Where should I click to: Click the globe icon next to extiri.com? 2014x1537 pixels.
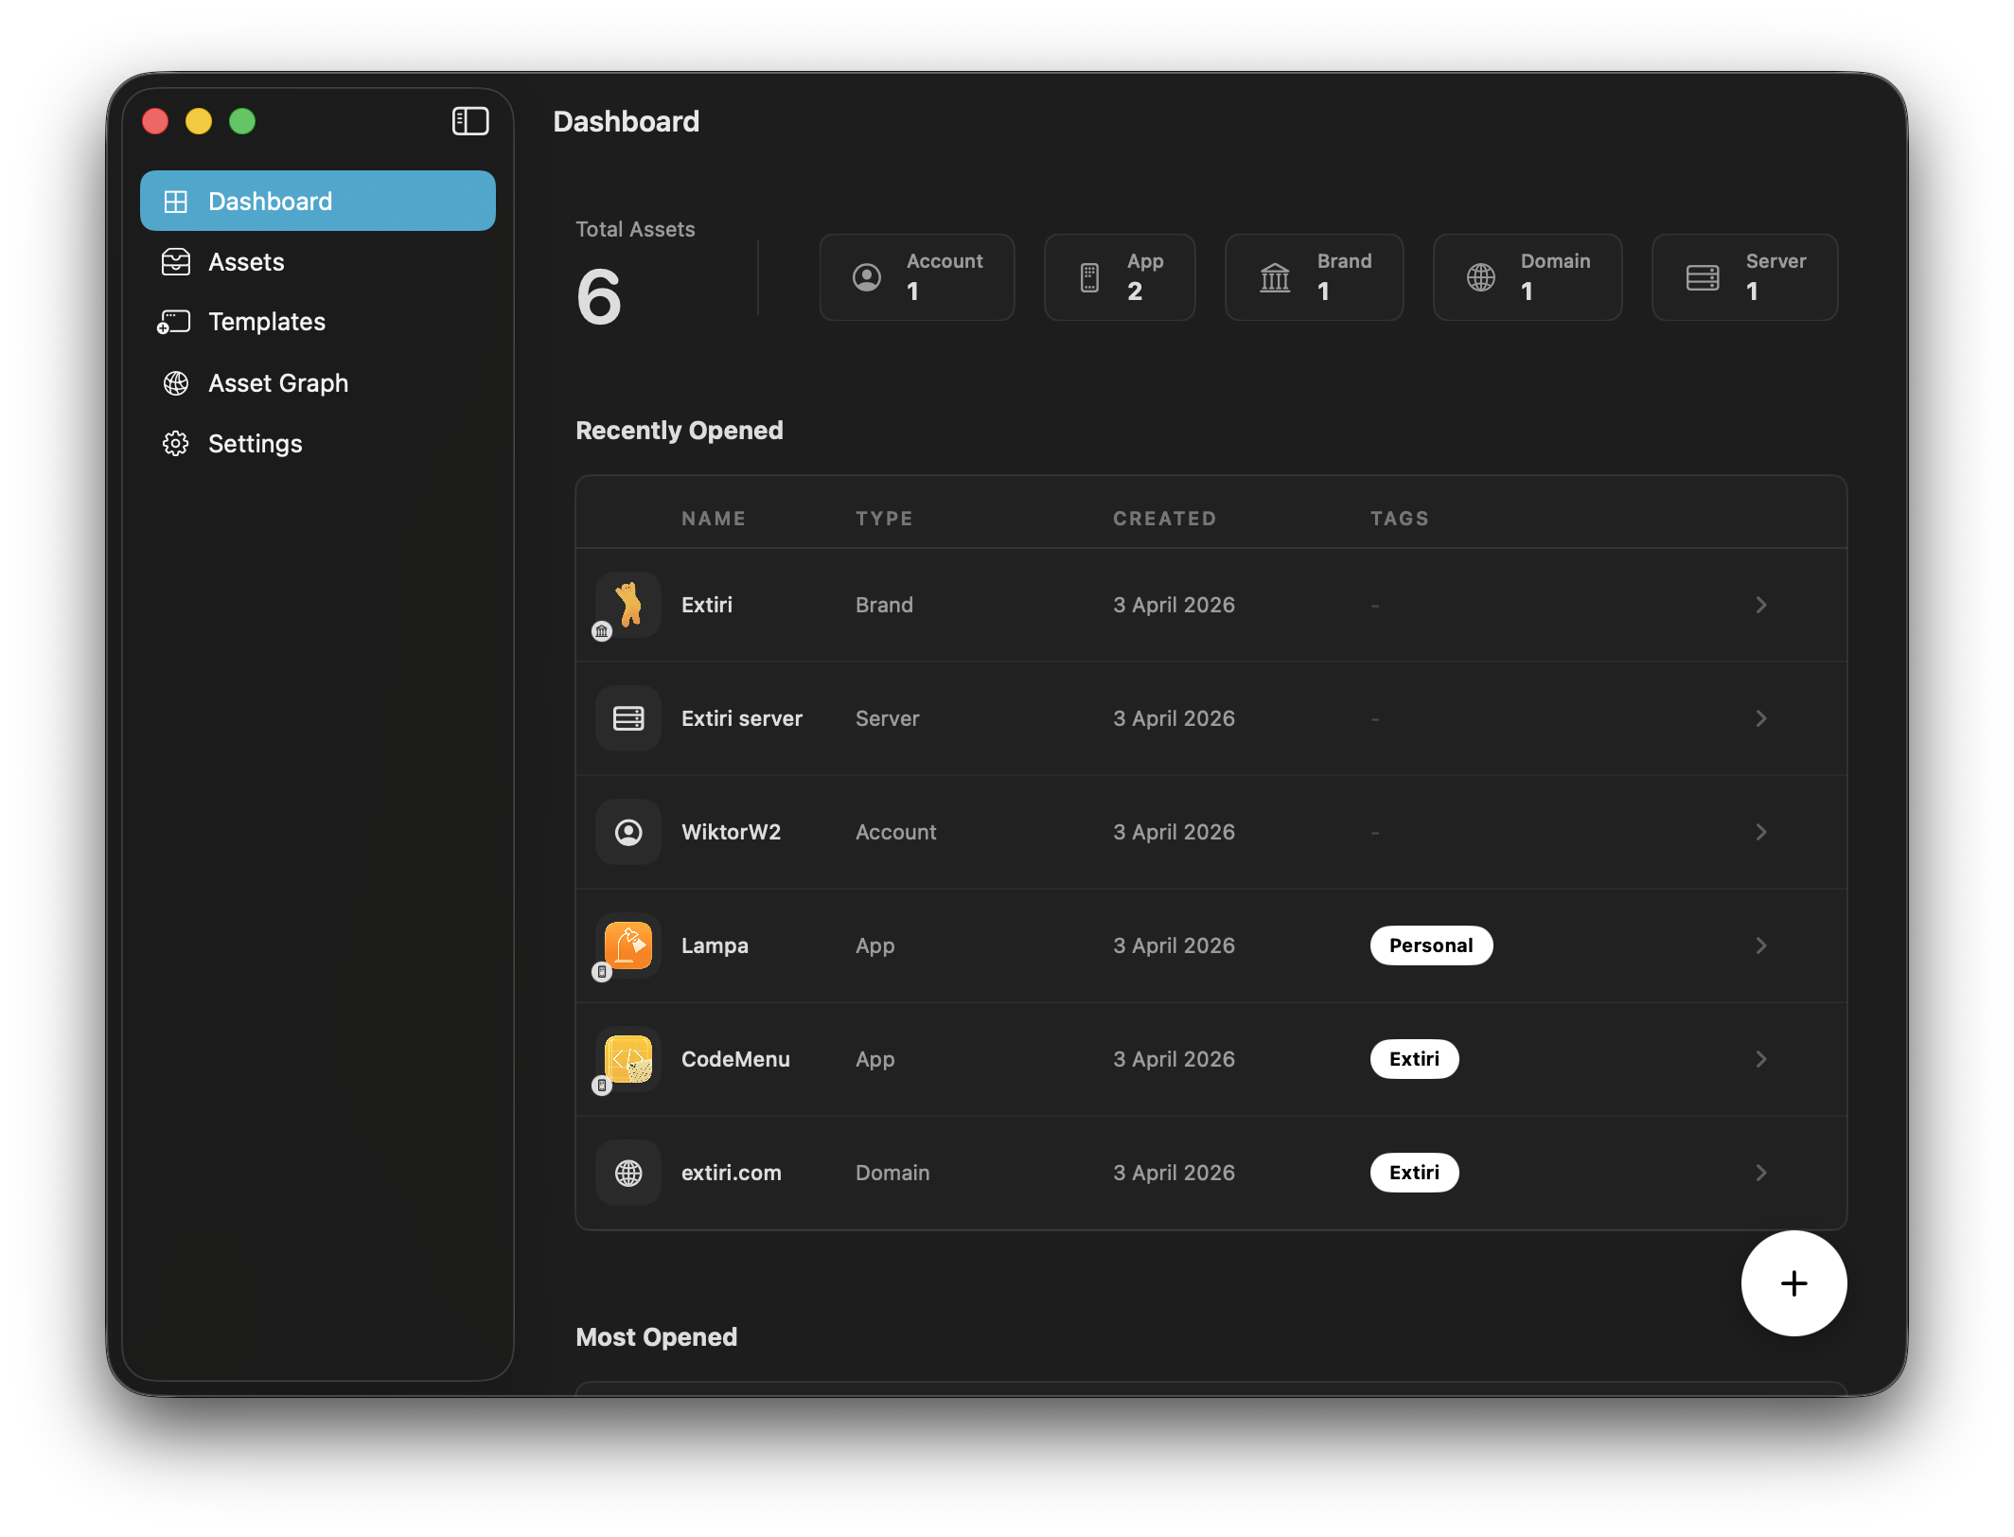pos(627,1173)
